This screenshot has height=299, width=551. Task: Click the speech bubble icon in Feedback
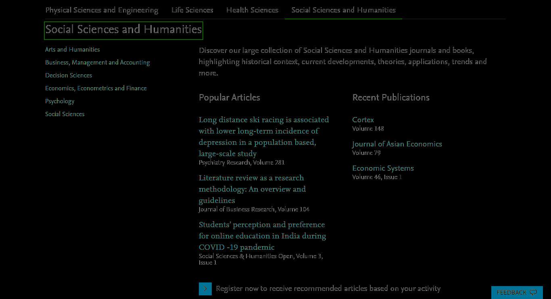click(533, 293)
